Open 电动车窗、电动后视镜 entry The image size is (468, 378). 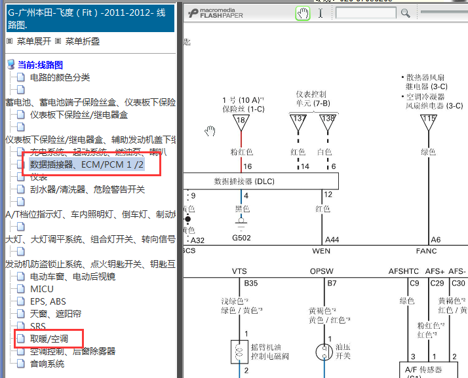point(73,276)
